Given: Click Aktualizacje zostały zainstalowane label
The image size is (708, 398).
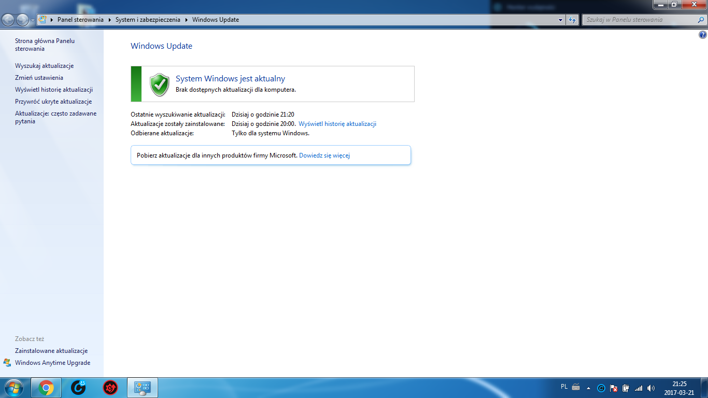Looking at the screenshot, I should pyautogui.click(x=178, y=124).
